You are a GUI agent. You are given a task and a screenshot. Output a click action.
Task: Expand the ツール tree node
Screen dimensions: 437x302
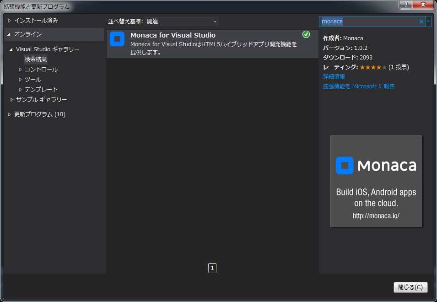pos(20,80)
